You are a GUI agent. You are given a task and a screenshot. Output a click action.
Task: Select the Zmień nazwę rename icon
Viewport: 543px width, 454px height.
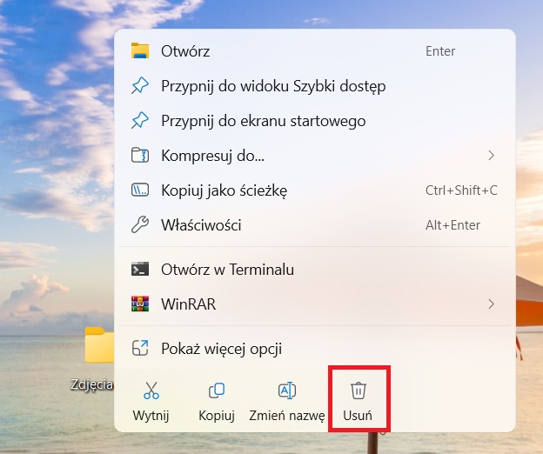[286, 391]
